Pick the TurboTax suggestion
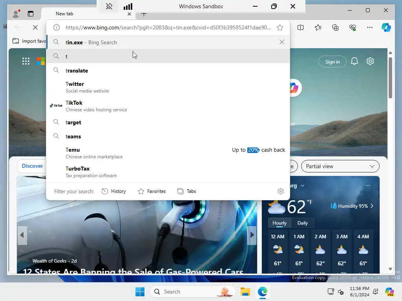The width and height of the screenshot is (402, 301). (x=168, y=172)
